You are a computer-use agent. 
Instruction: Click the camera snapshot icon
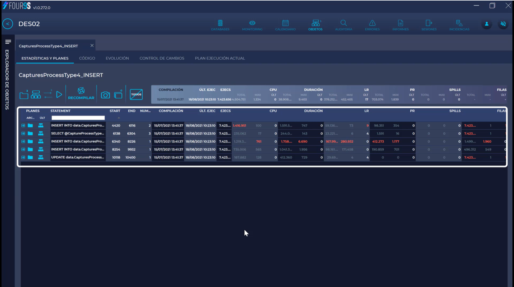105,95
